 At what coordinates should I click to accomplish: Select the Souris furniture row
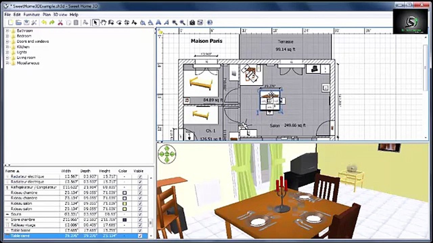pyautogui.click(x=76, y=214)
